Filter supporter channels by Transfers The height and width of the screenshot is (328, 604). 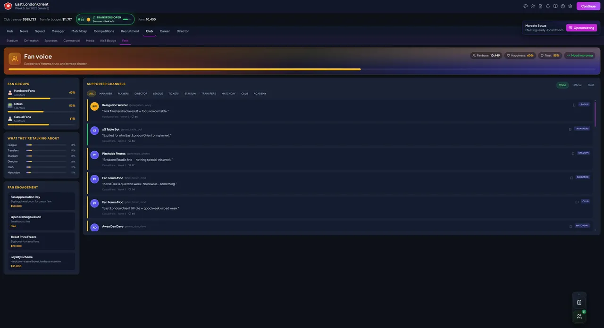pos(209,94)
